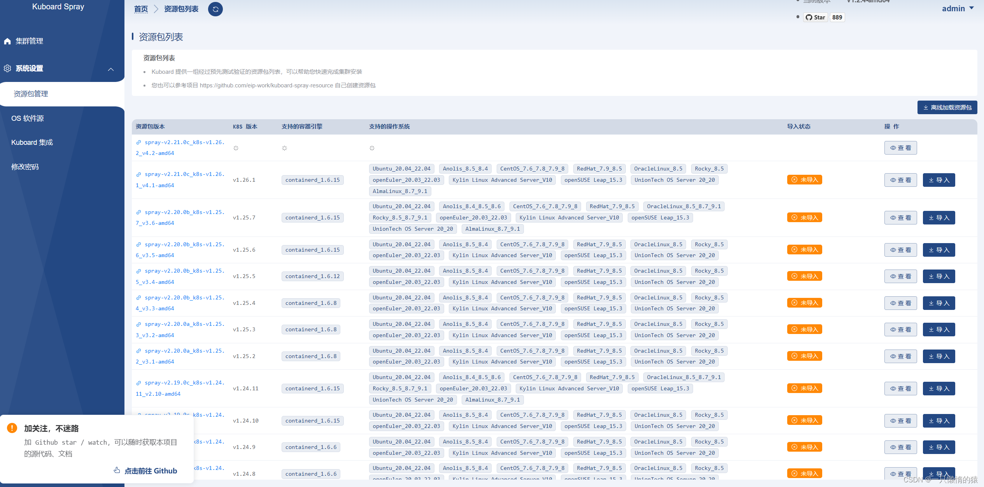
Task: Click the orange warning icon in notification
Action: (x=12, y=428)
